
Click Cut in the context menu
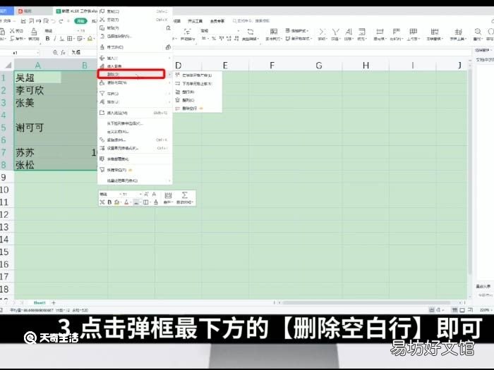pos(135,20)
